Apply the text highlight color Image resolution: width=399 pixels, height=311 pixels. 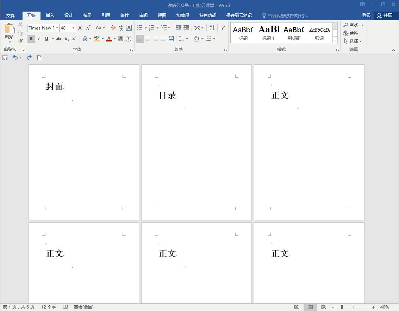(97, 39)
